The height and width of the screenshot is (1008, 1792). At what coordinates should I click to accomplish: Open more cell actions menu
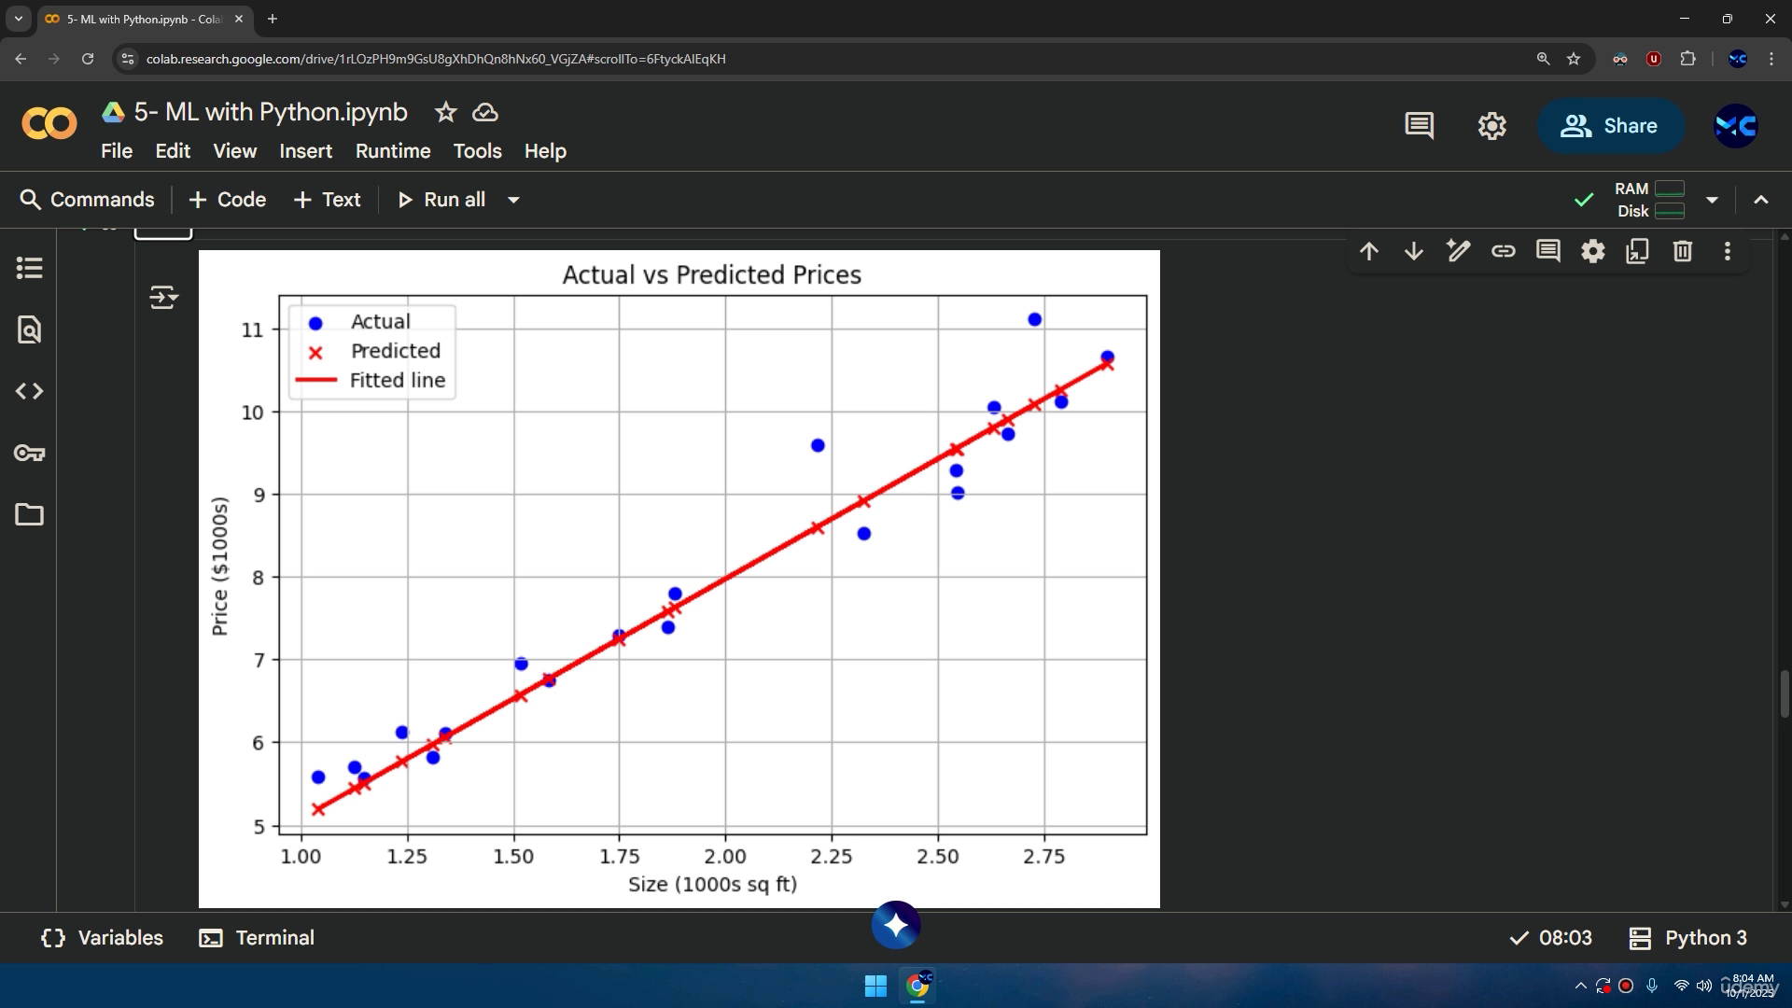(1728, 251)
